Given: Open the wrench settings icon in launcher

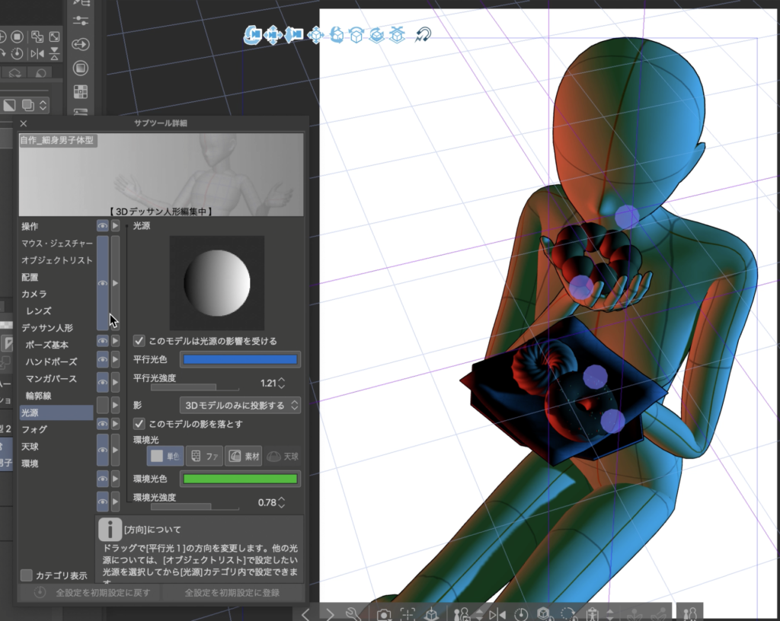Looking at the screenshot, I should click(353, 613).
